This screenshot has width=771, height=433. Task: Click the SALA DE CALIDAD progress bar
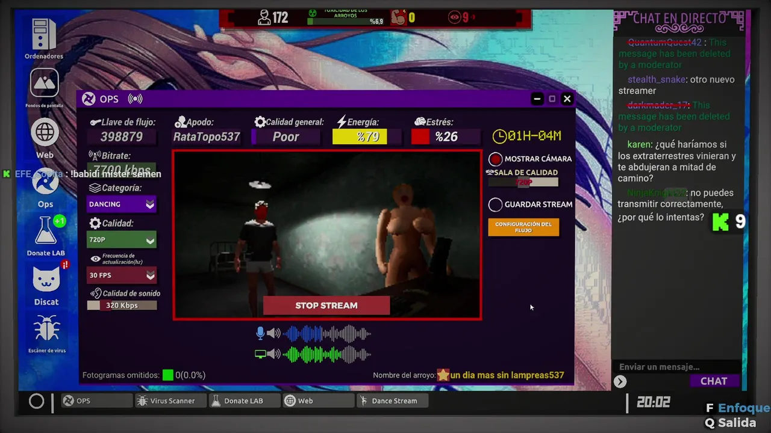click(x=523, y=182)
